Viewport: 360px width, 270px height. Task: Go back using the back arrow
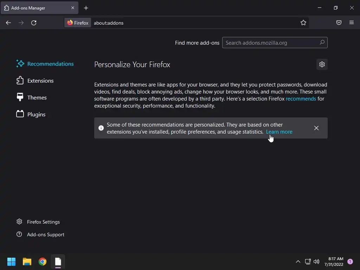[8, 23]
